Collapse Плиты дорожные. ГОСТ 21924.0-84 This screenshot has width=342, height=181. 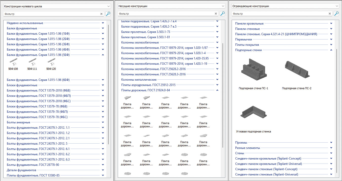[217, 90]
